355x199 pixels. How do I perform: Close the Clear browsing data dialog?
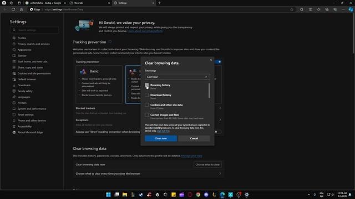coord(211,60)
